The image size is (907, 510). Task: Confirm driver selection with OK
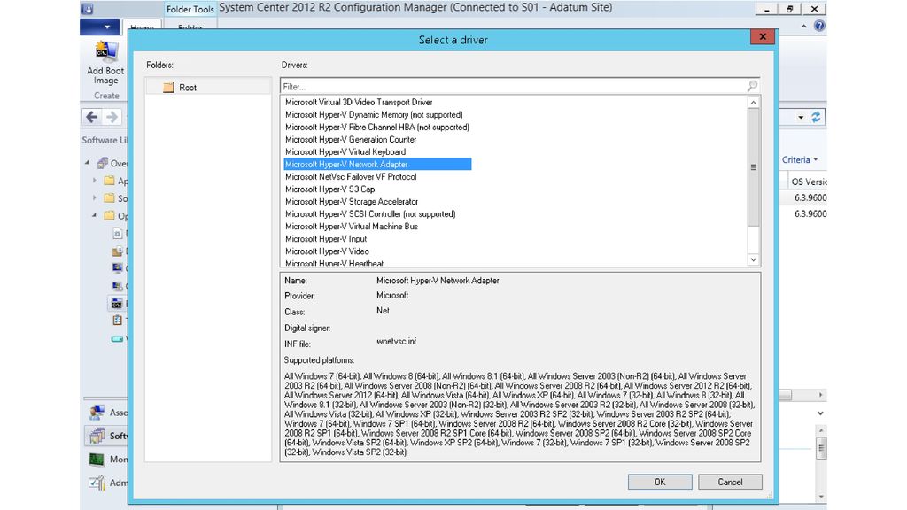[660, 482]
